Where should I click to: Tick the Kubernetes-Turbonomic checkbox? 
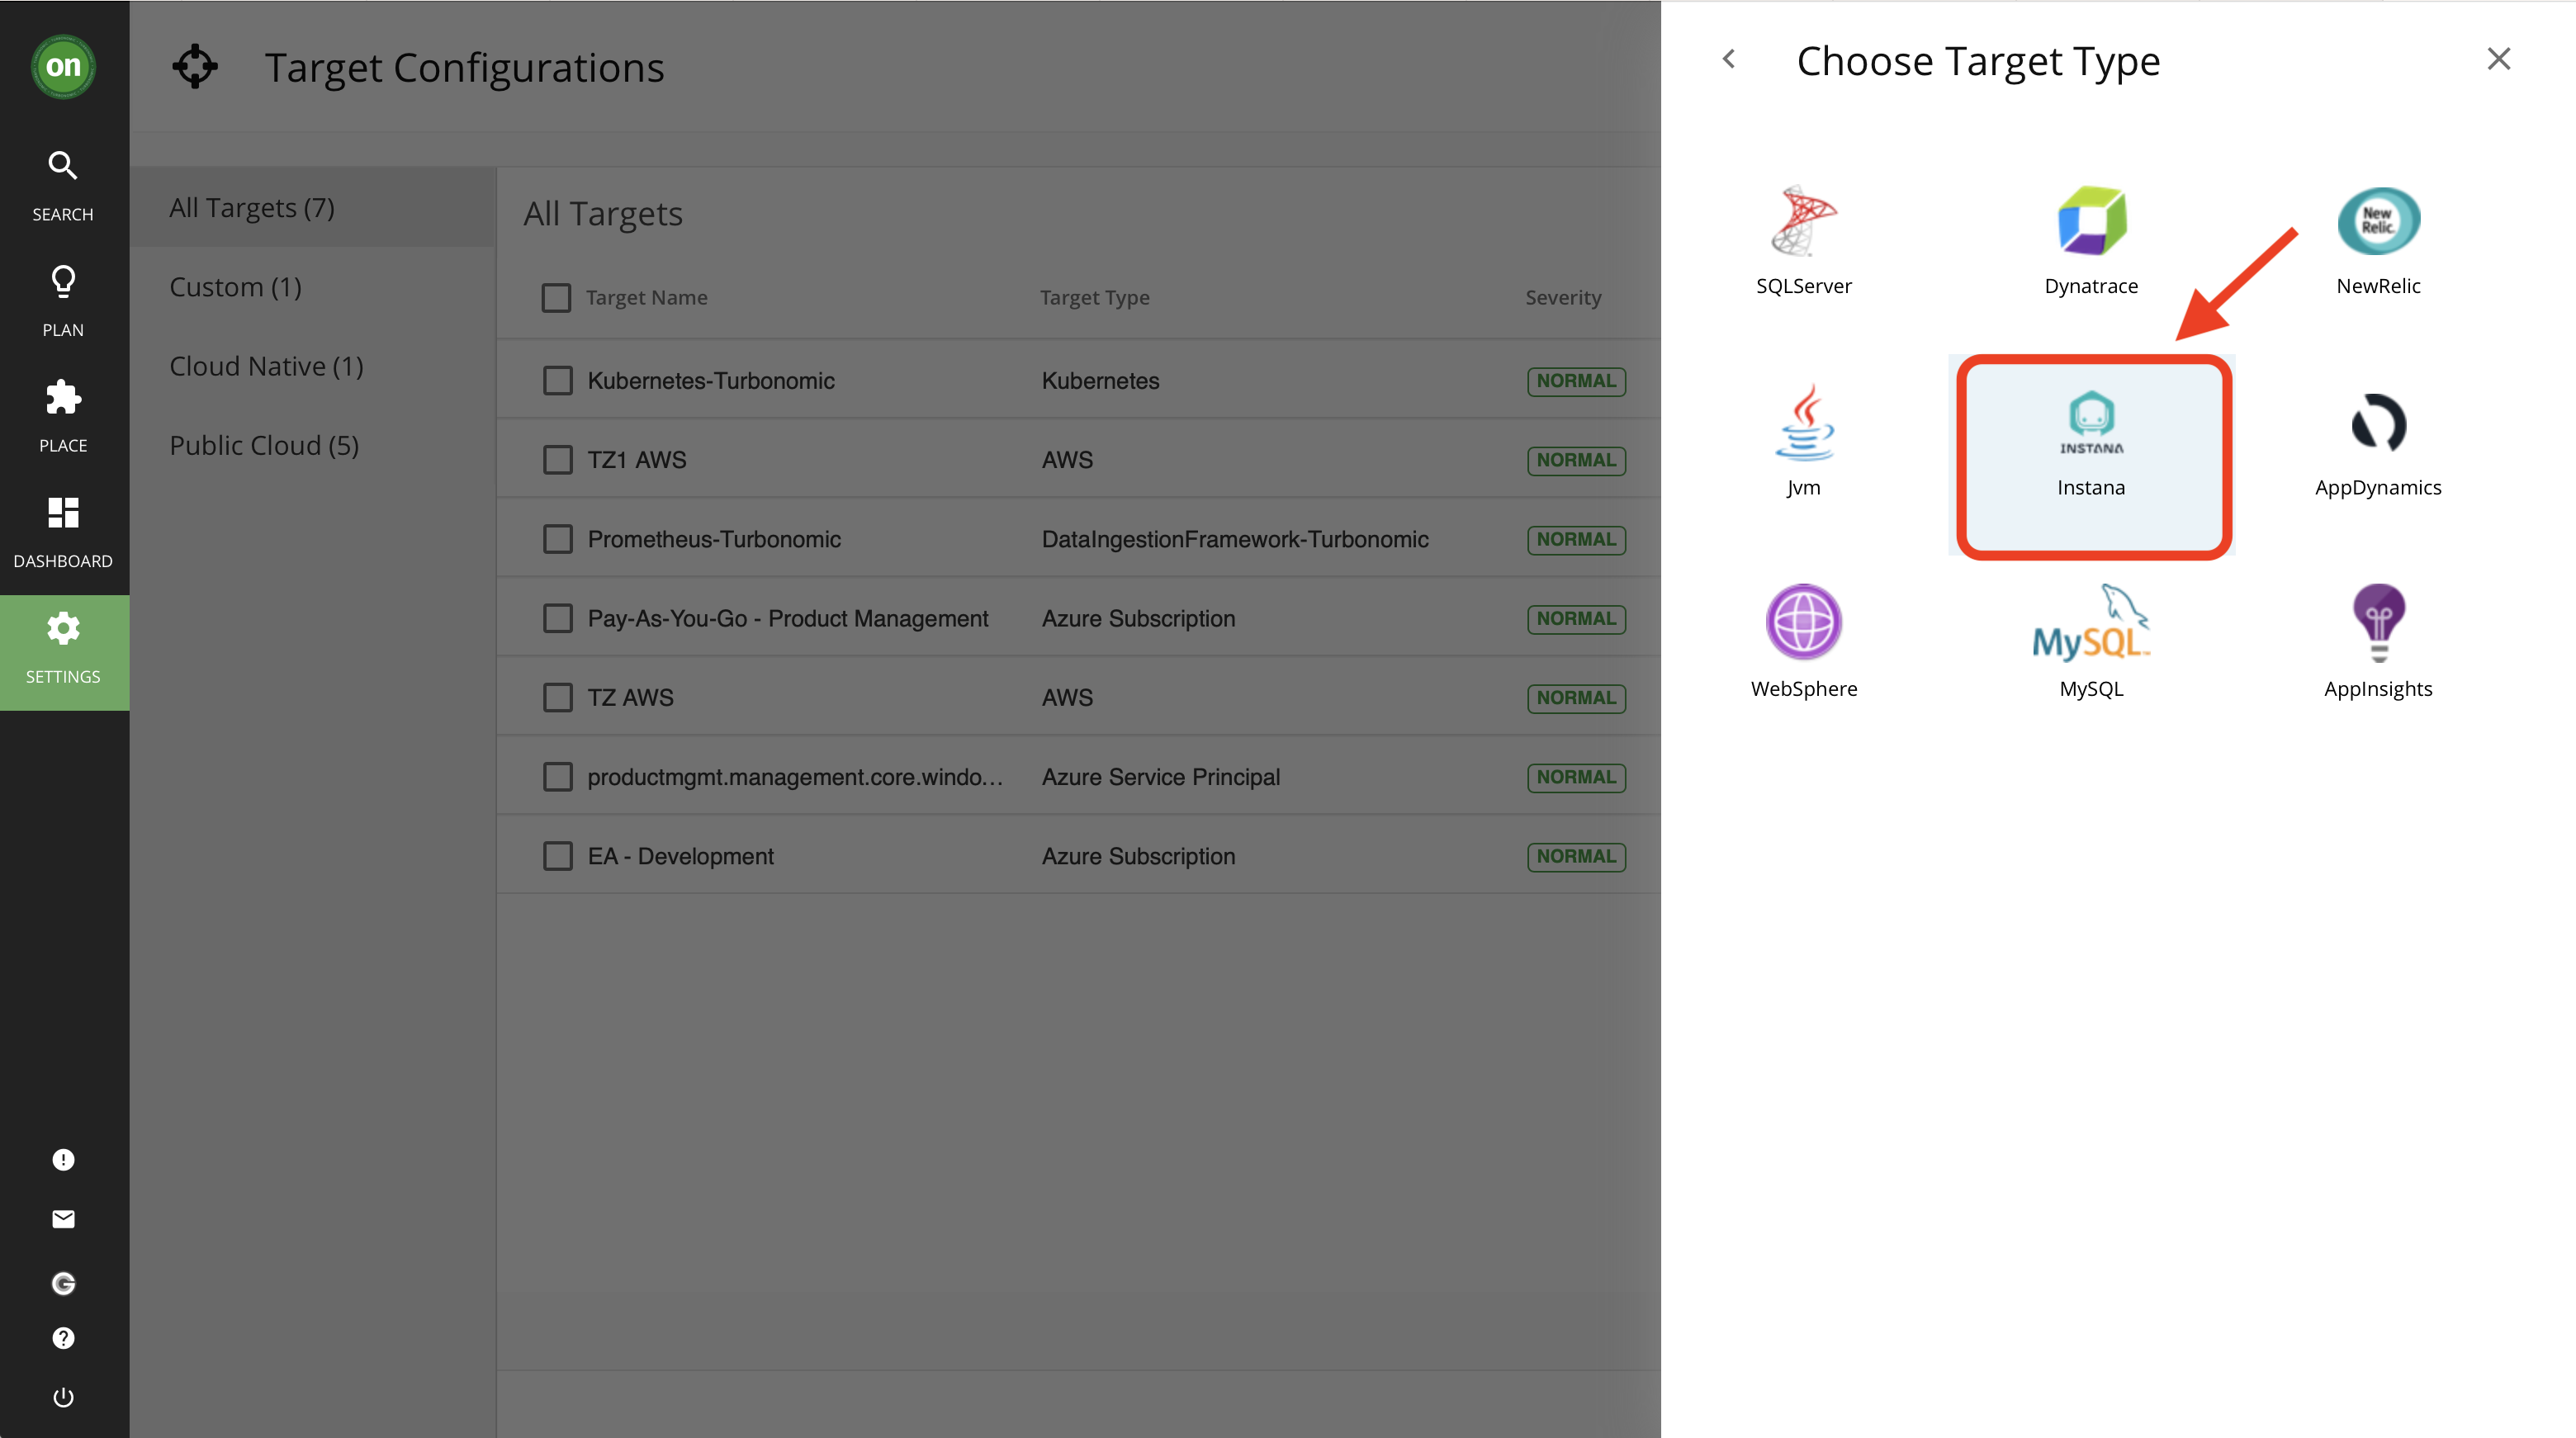coord(557,381)
